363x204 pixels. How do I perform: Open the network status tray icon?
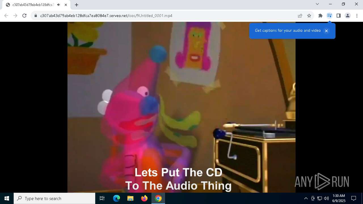(320, 198)
